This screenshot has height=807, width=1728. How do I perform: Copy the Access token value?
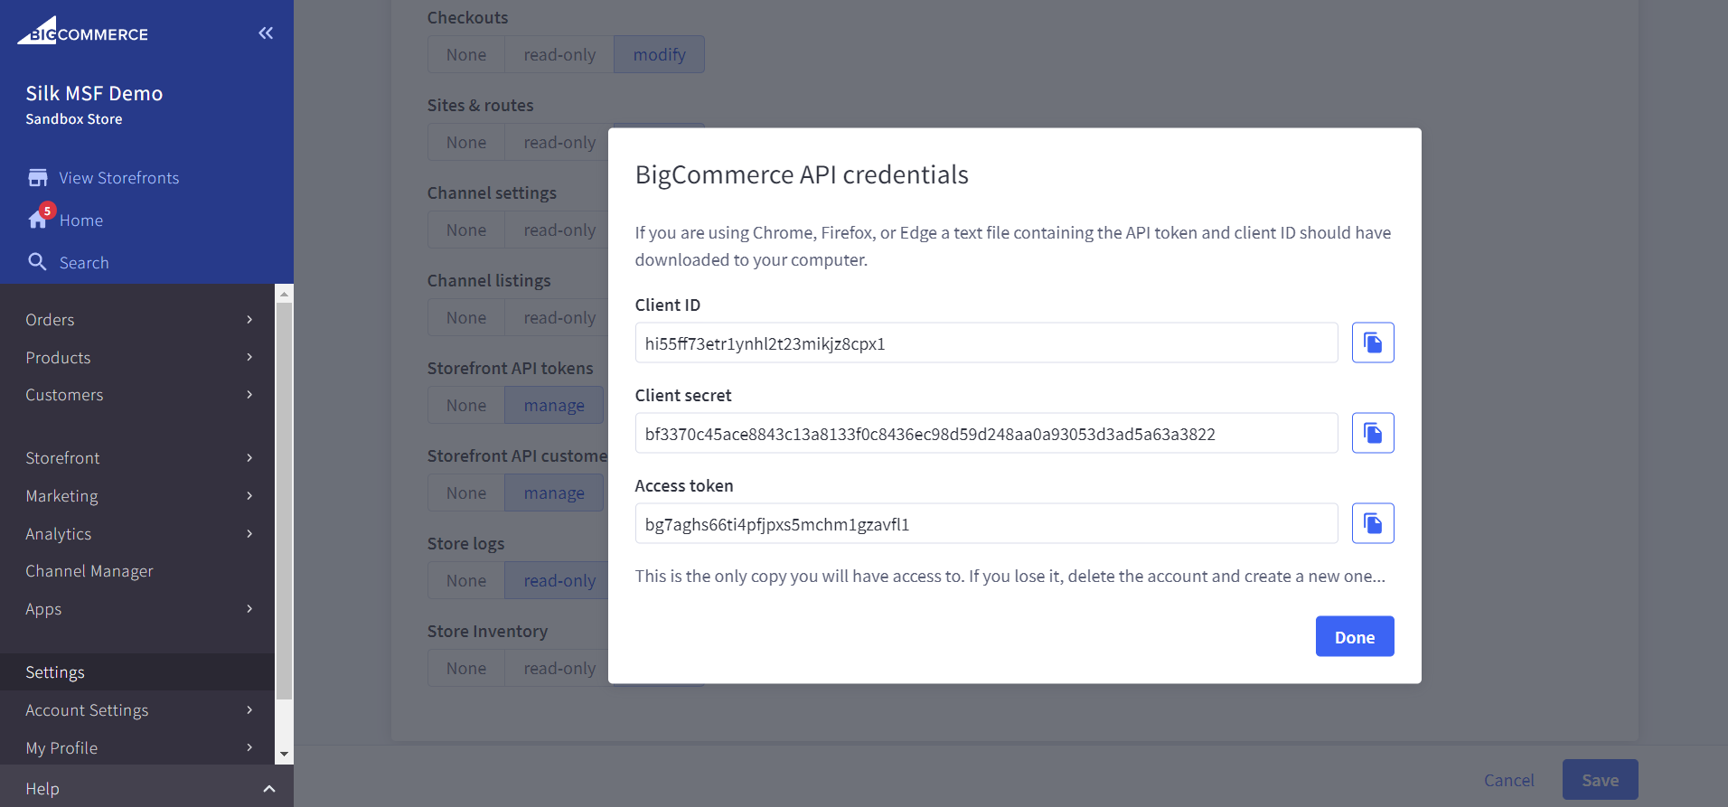1373,523
